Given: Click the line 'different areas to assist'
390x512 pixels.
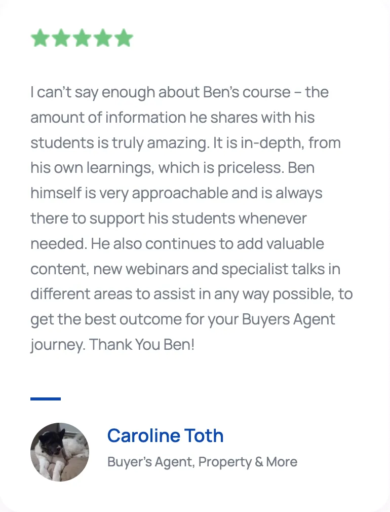Looking at the screenshot, I should pyautogui.click(x=191, y=294).
